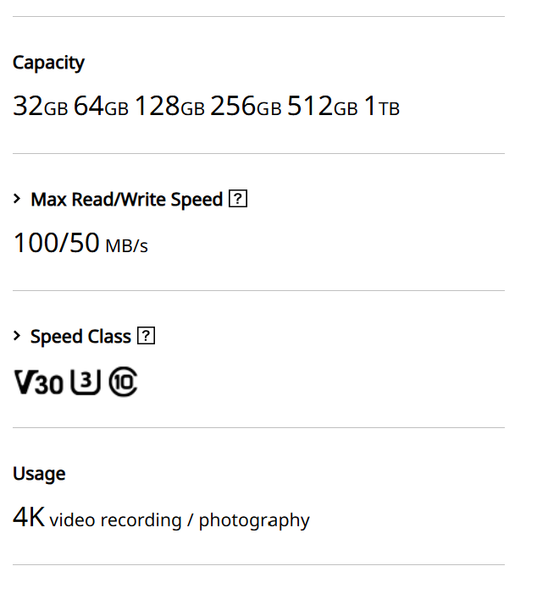Click the Usage section heading

tap(39, 474)
